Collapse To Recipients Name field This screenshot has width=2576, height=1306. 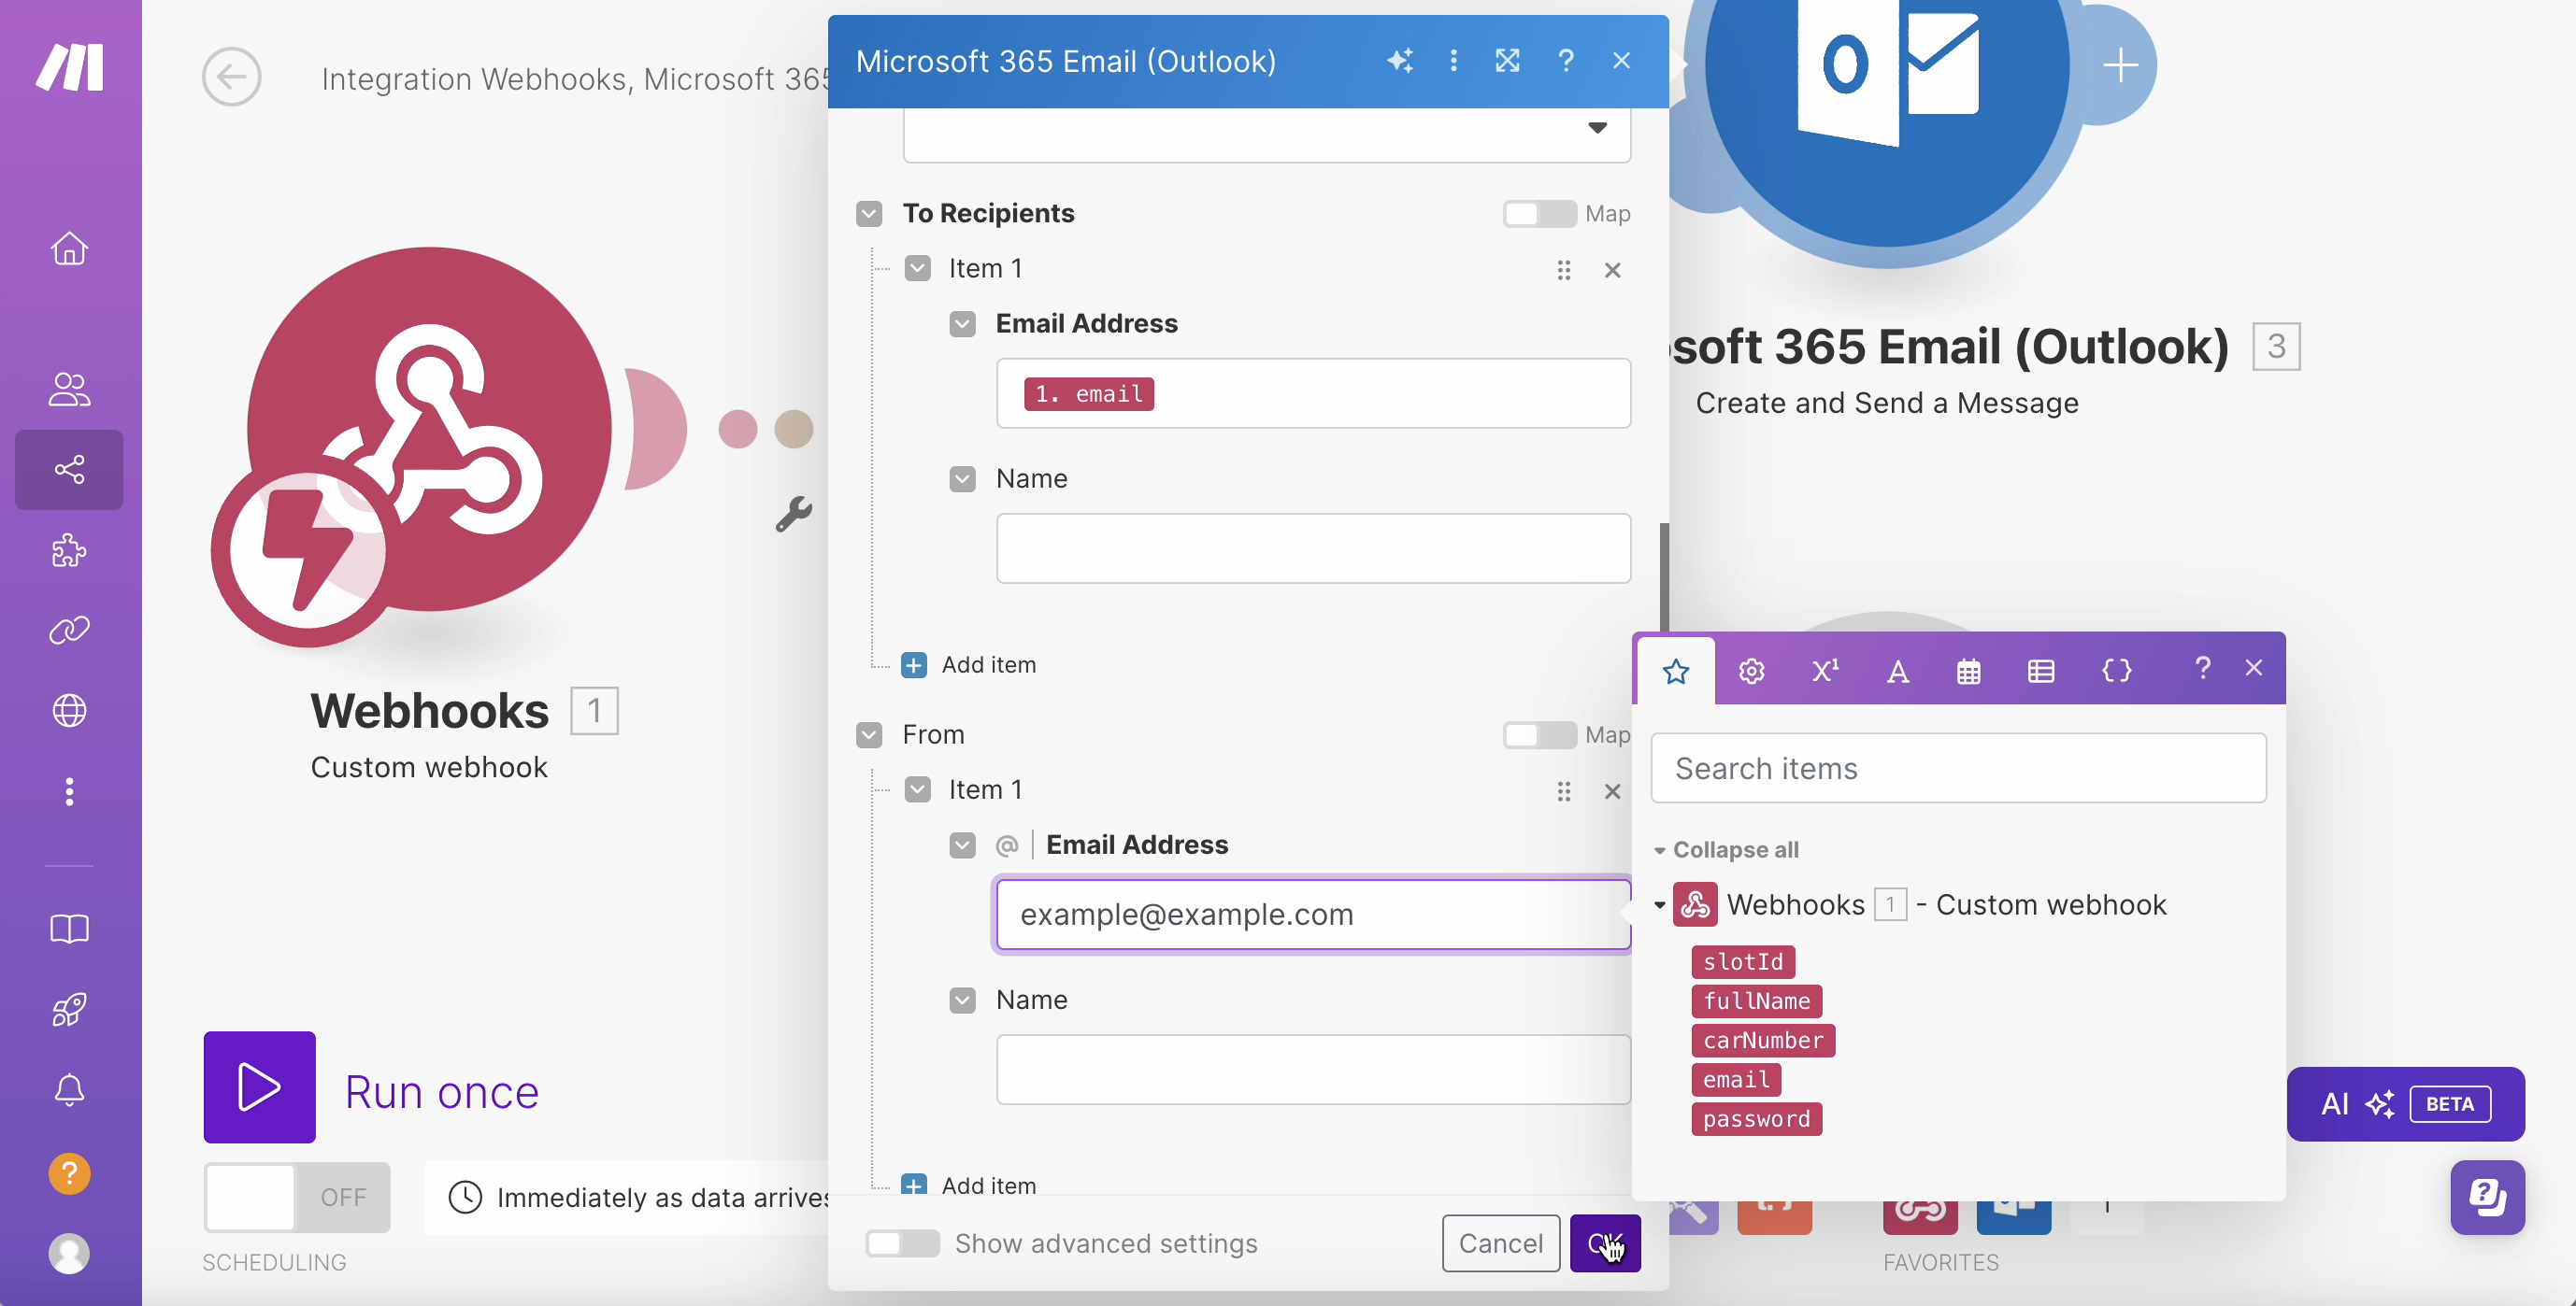click(962, 478)
